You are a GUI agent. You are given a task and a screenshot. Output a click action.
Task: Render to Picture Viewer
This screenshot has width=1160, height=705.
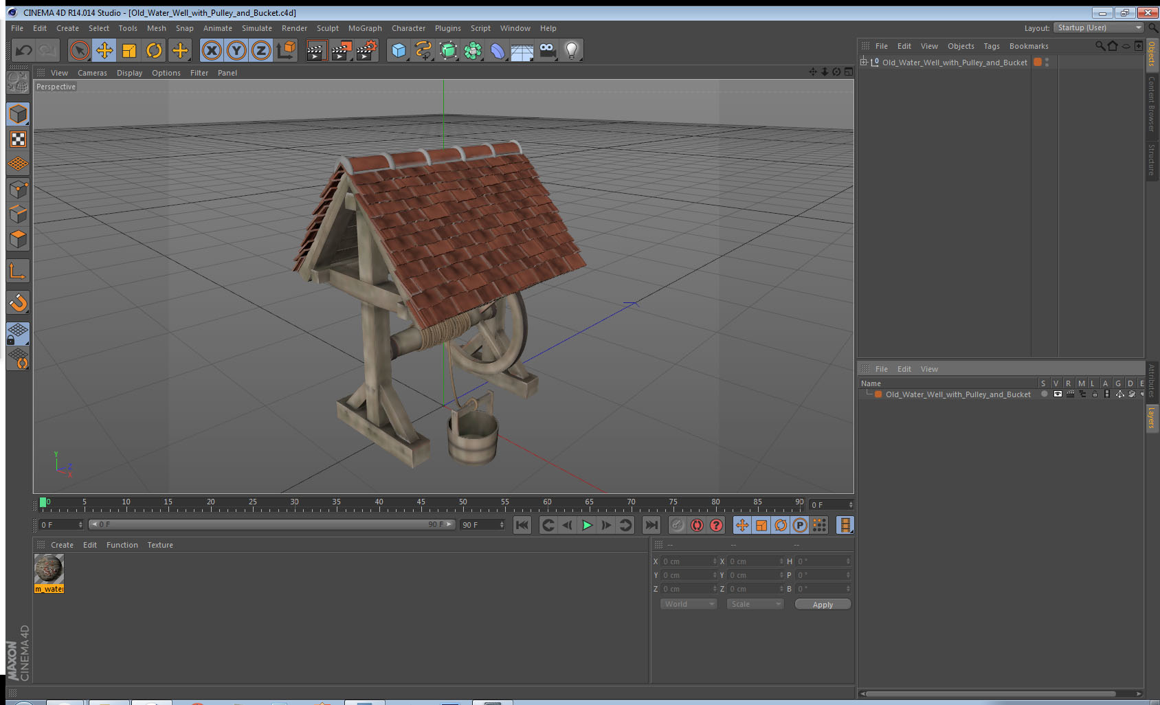[x=342, y=50]
